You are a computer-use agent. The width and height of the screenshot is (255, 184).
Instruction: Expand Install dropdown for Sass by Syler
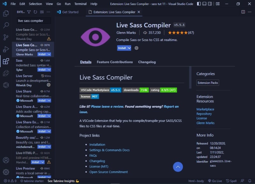point(49,70)
